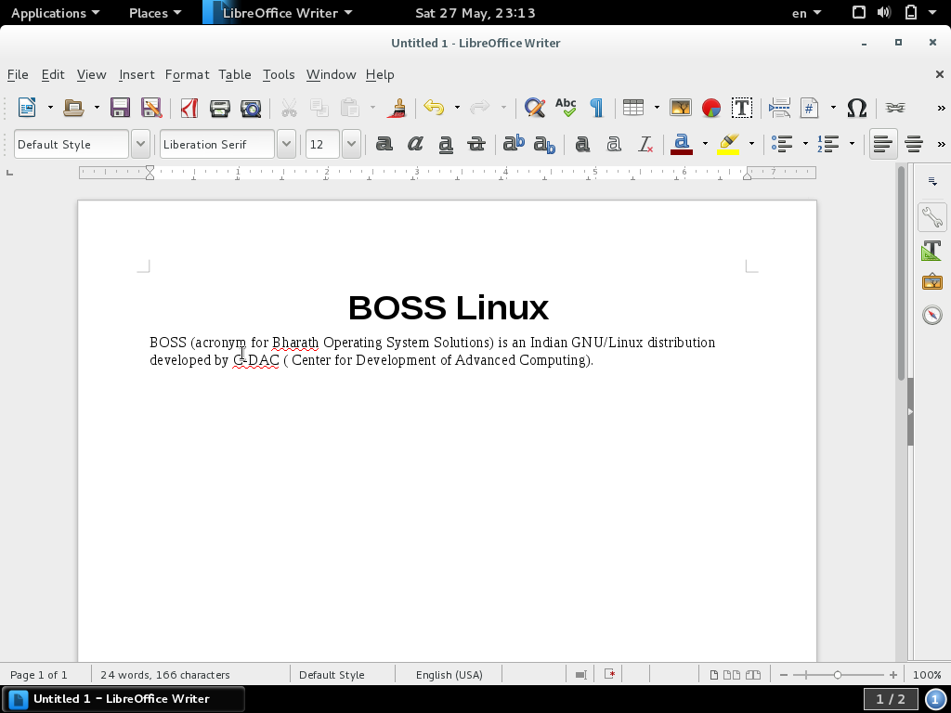Click the Undo arrow icon
951x713 pixels.
[x=435, y=108]
